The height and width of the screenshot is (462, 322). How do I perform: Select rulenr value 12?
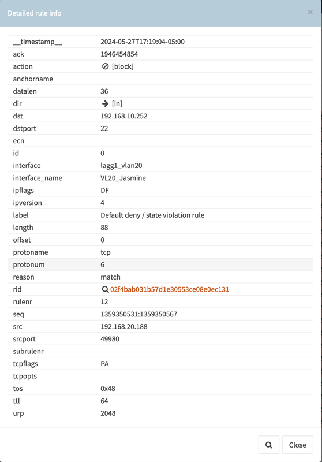point(104,301)
